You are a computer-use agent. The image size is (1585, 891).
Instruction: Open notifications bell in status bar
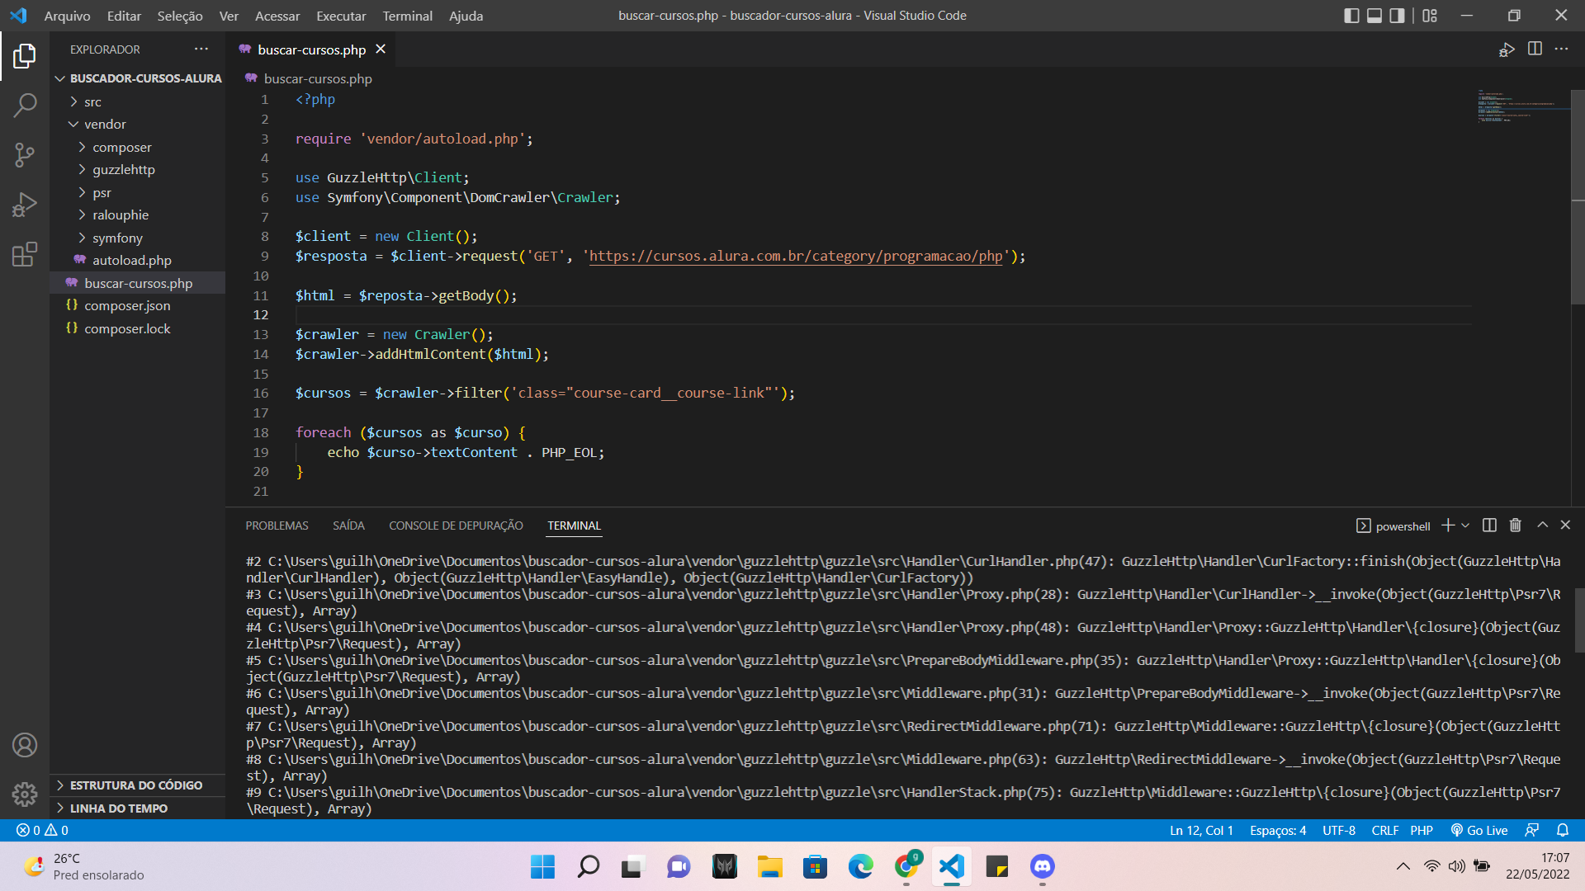coord(1563,830)
